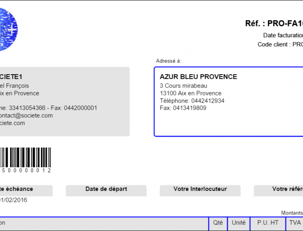Click the sender fax 0442000001
The image size is (303, 231).
coord(80,108)
